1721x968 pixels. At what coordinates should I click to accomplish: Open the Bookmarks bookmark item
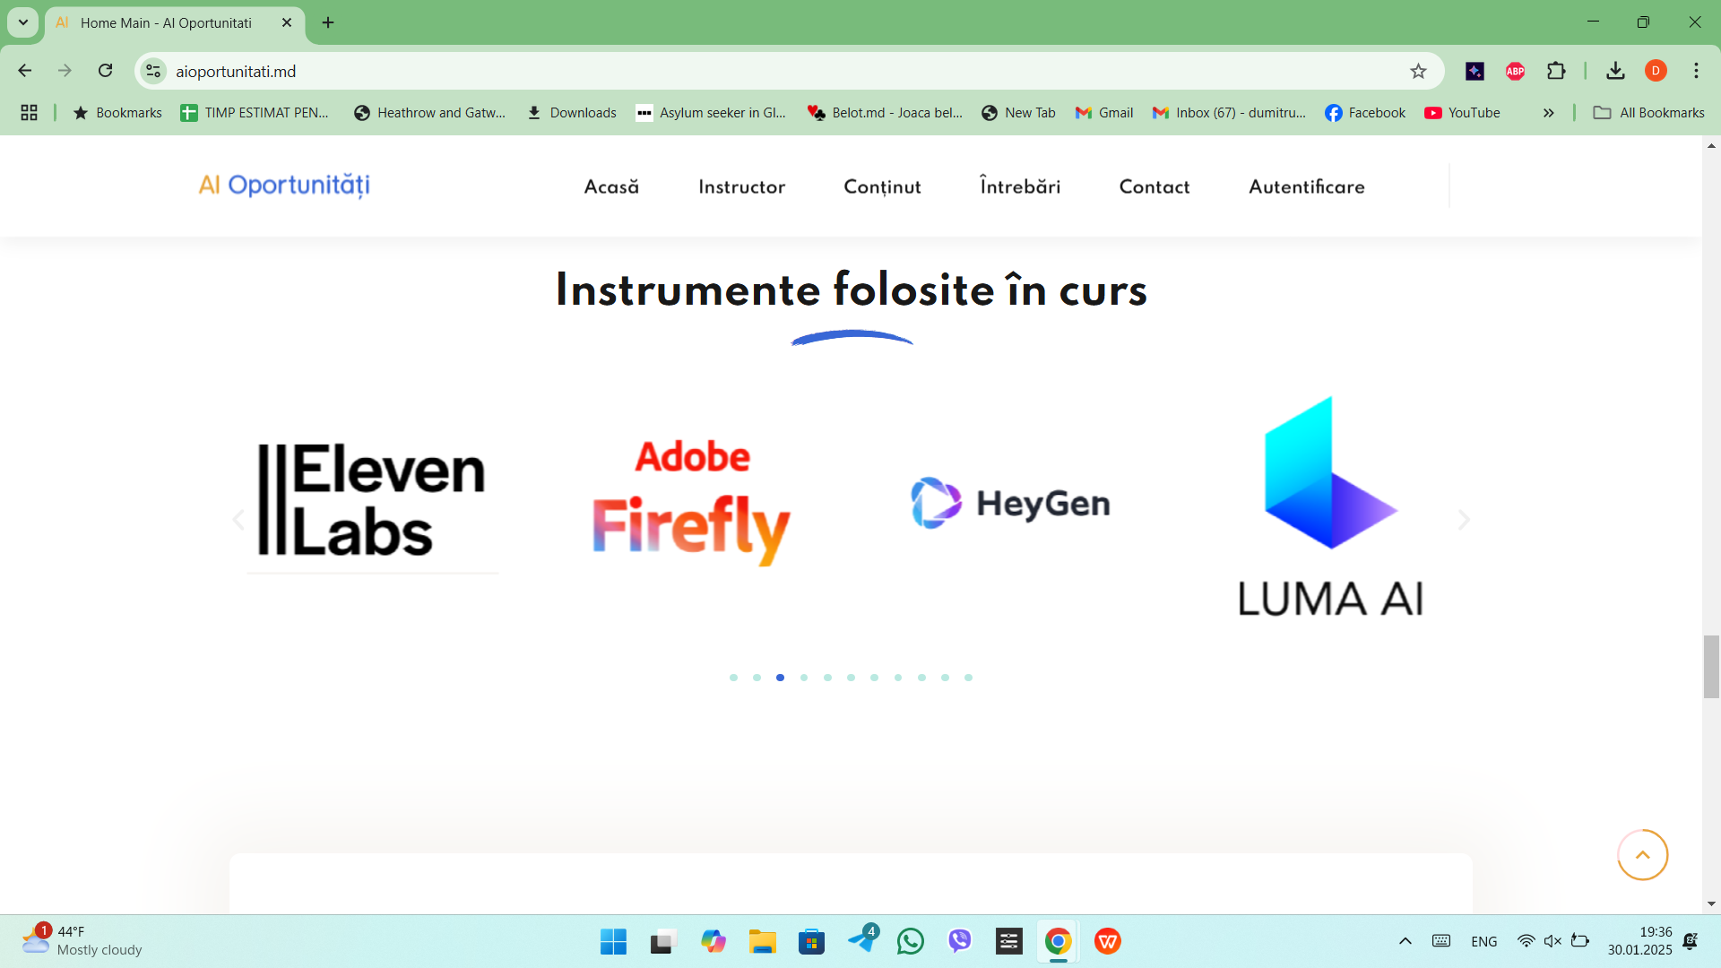click(117, 113)
